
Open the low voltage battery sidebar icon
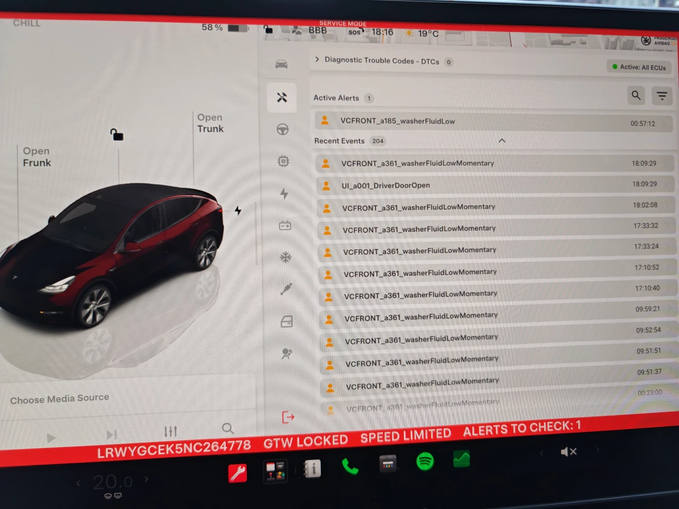point(285,226)
